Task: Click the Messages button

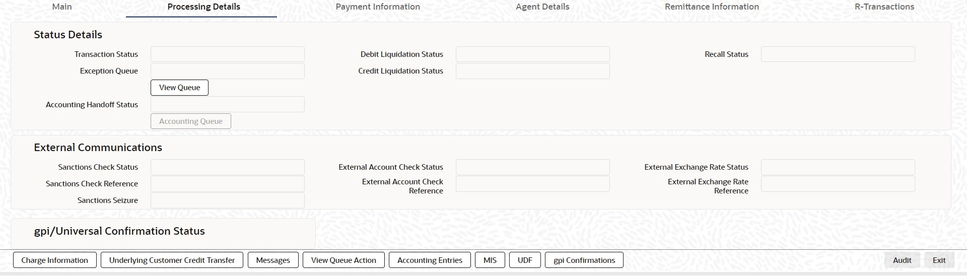Action: (x=273, y=260)
